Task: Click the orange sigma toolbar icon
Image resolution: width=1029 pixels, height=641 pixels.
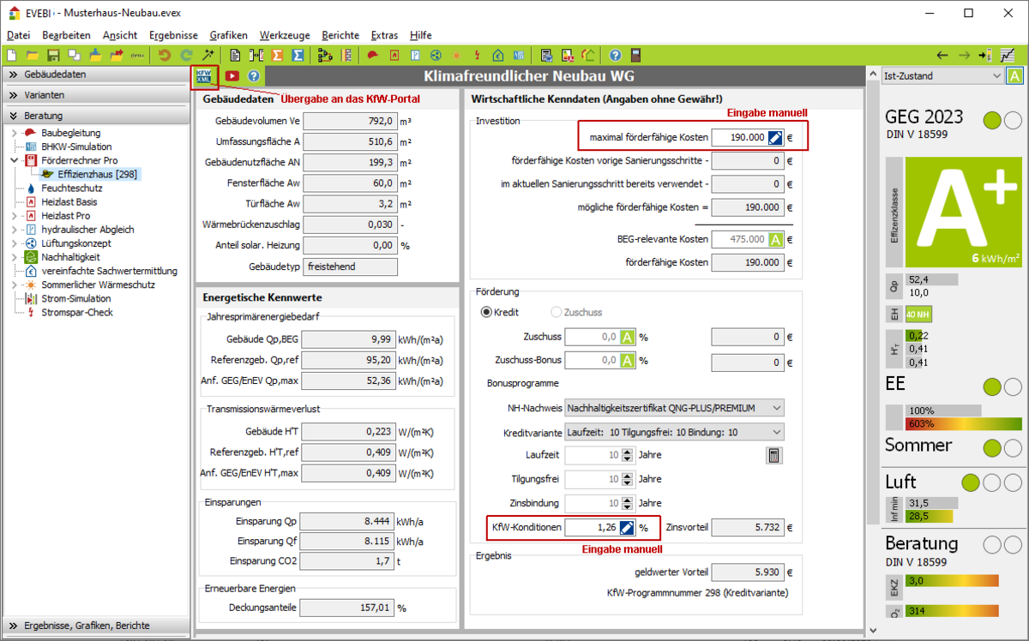Action: [277, 55]
